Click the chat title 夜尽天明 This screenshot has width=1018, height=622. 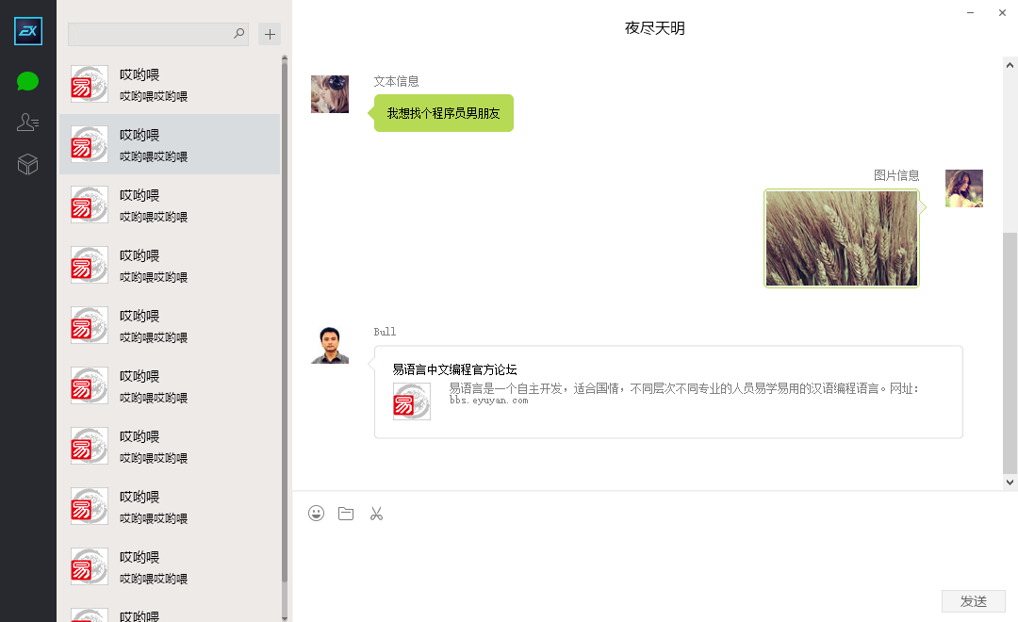coord(654,28)
